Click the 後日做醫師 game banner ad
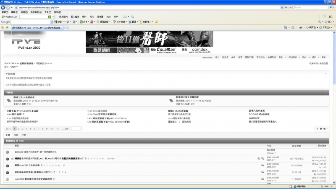 150,39
